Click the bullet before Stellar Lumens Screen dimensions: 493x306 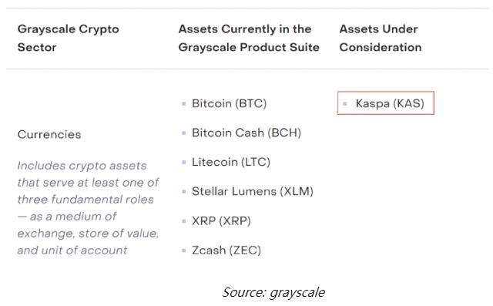click(x=184, y=191)
